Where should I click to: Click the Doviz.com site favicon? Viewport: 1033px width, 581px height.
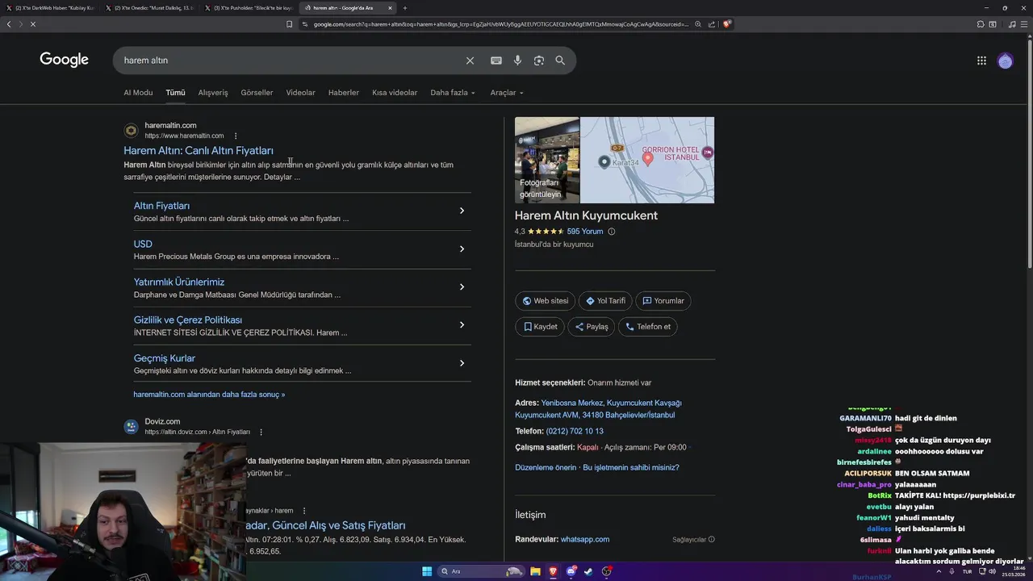(131, 427)
